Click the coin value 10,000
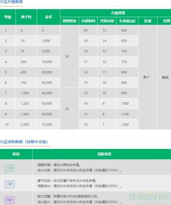171x205 pixels. click(x=47, y=62)
